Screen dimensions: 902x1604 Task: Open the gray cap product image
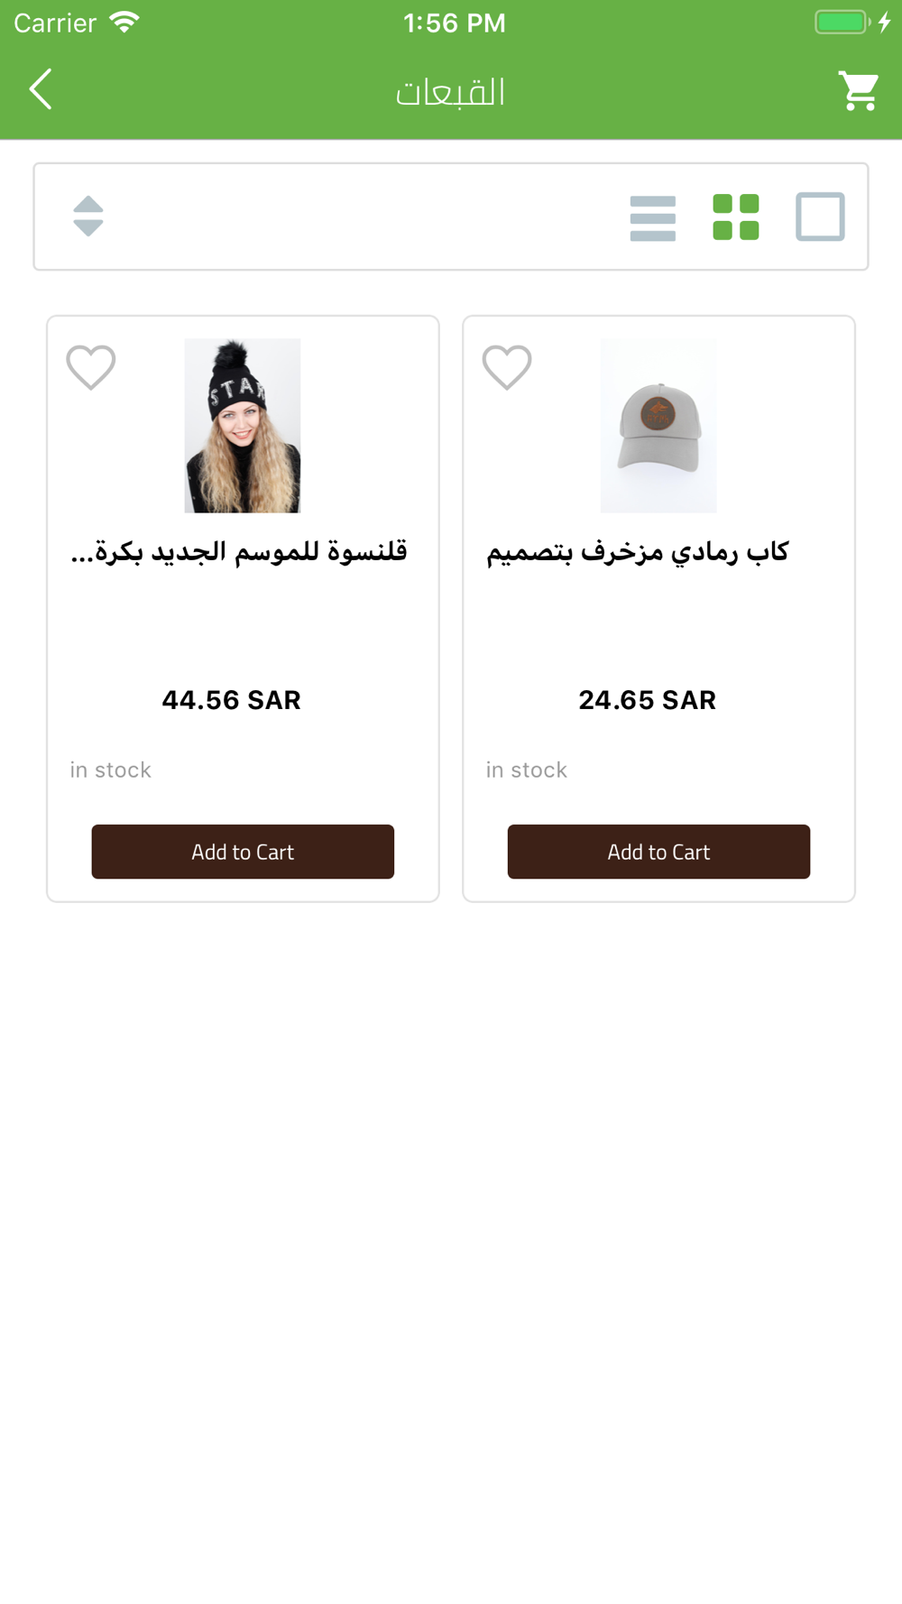pyautogui.click(x=658, y=426)
